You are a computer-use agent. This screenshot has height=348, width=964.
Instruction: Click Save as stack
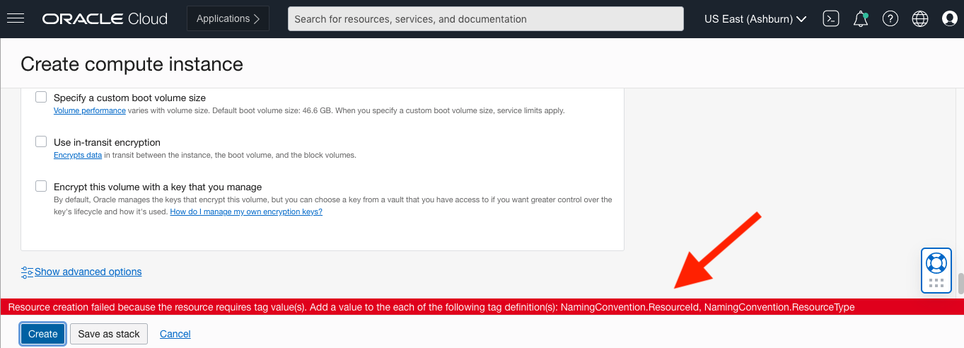click(109, 334)
